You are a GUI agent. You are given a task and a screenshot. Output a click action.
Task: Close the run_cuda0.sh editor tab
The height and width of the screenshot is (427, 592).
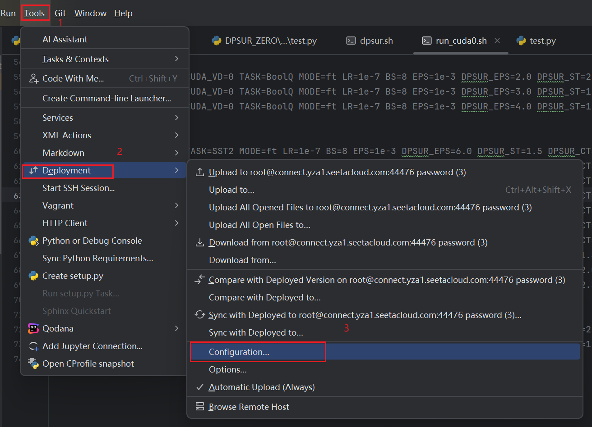pyautogui.click(x=497, y=41)
